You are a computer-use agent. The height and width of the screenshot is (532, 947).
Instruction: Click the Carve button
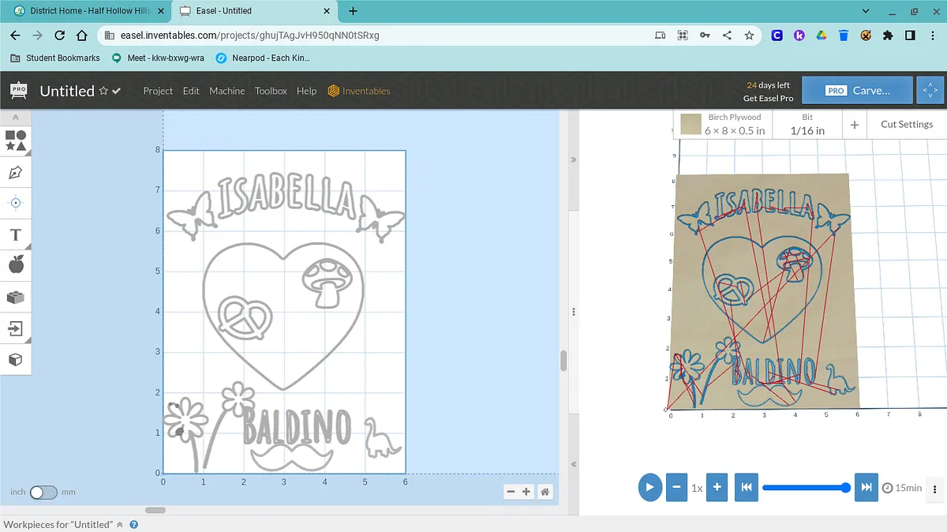[x=857, y=90]
